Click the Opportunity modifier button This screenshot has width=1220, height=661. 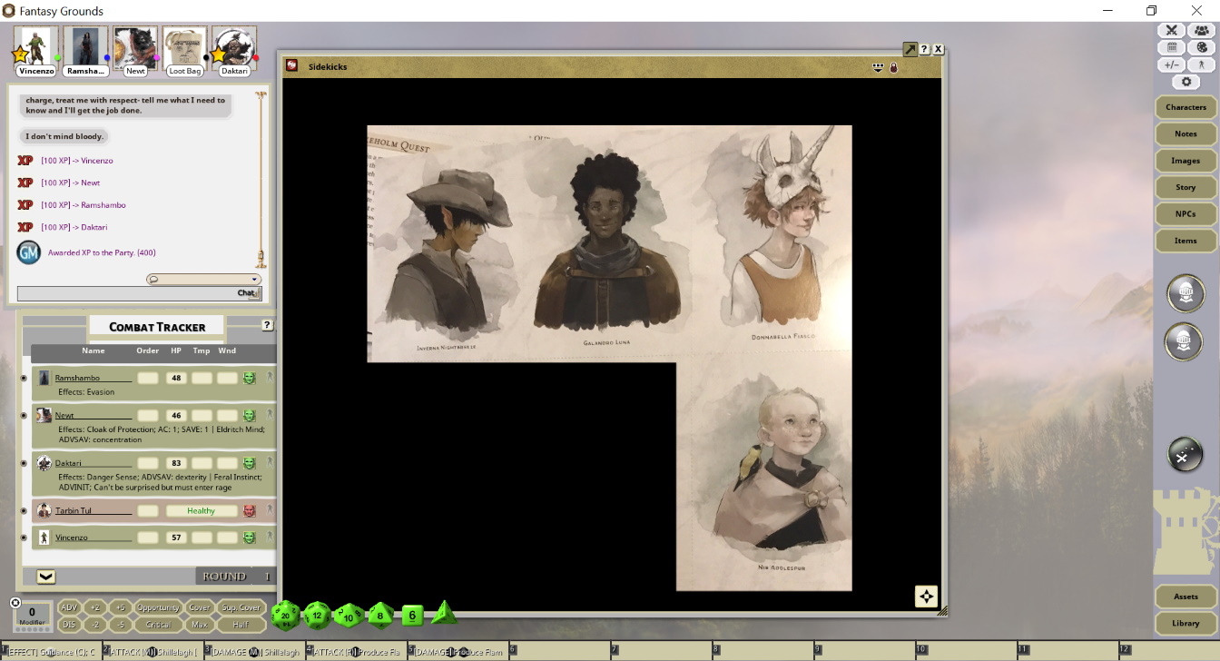(x=158, y=607)
